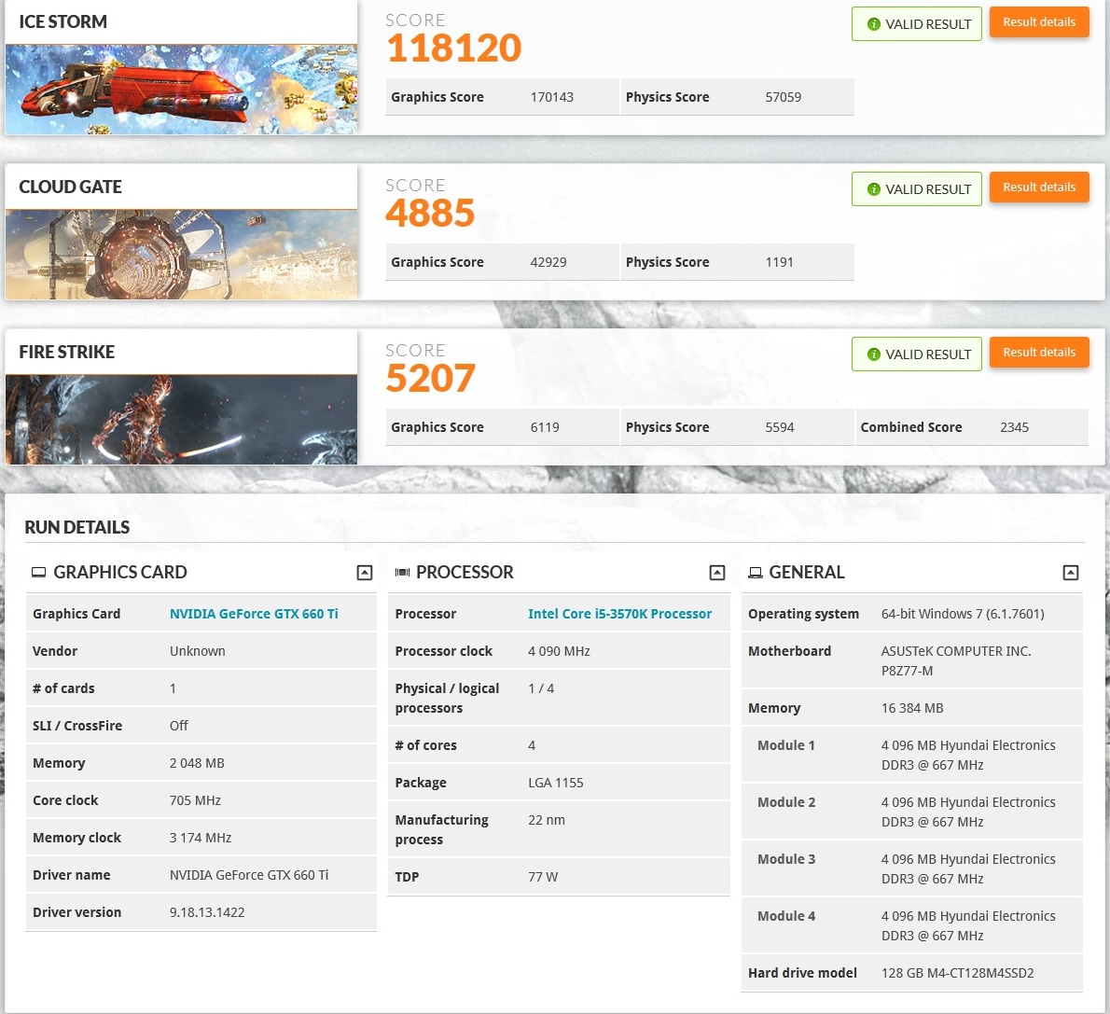The width and height of the screenshot is (1110, 1014).
Task: Click green info icon in Fire Strike valid badge
Action: point(874,354)
